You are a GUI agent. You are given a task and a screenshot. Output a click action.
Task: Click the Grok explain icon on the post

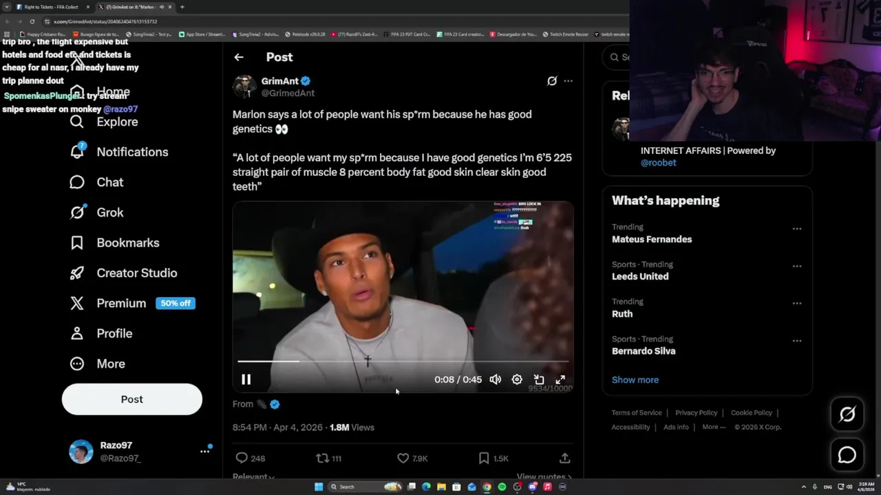coord(551,81)
